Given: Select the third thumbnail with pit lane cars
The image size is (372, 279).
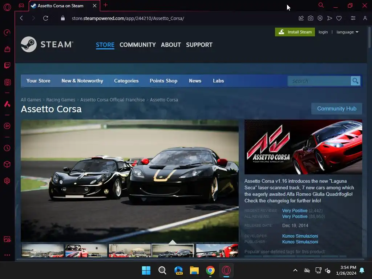Looking at the screenshot, I should (x=130, y=251).
